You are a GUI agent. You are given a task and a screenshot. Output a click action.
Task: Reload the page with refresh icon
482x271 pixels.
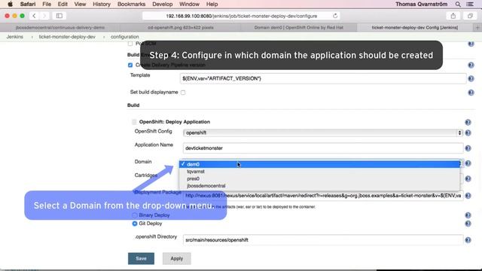coord(335,16)
